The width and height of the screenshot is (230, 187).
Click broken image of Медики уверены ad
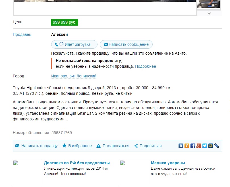(x=134, y=173)
